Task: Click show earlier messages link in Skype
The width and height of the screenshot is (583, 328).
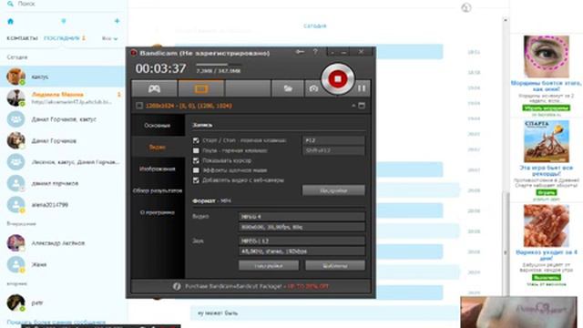Action: pyautogui.click(x=56, y=322)
